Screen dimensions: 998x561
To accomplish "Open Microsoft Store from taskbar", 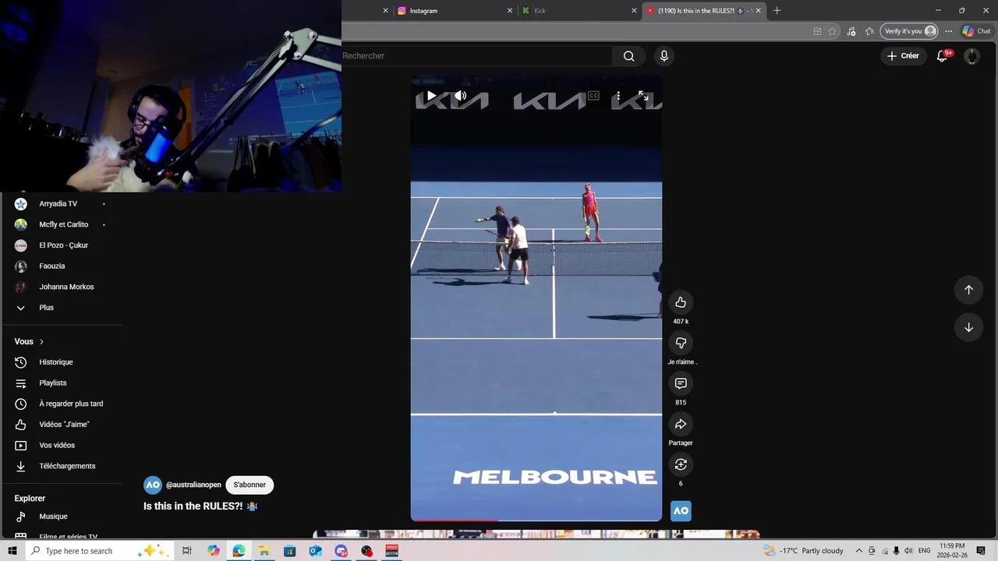I will [289, 551].
